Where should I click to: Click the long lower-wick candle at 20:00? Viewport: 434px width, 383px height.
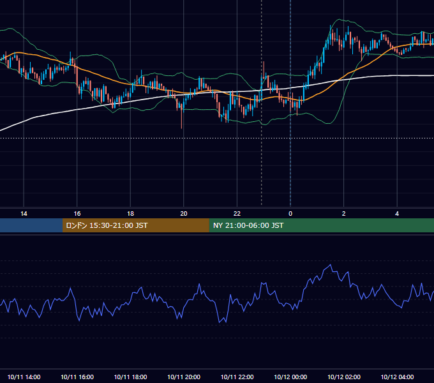[181, 116]
